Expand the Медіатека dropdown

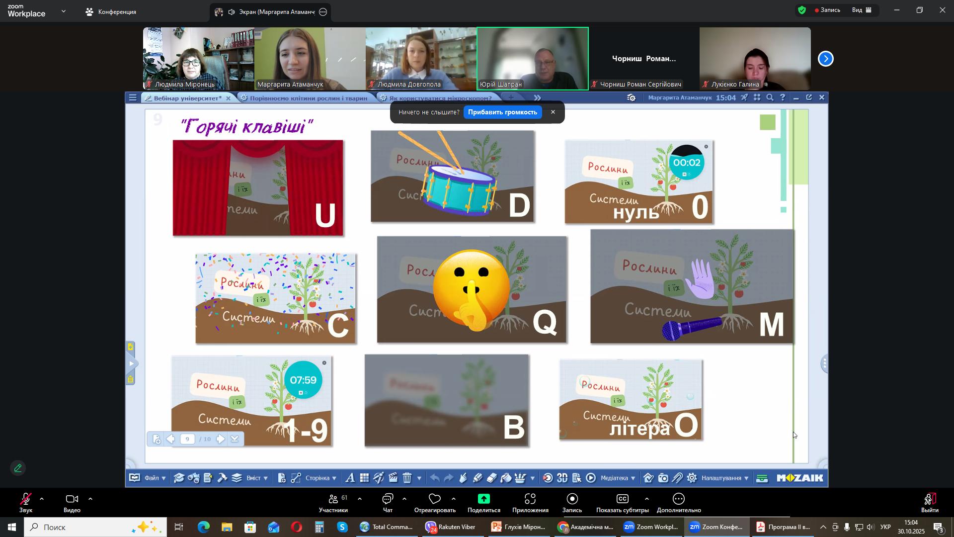click(x=618, y=478)
